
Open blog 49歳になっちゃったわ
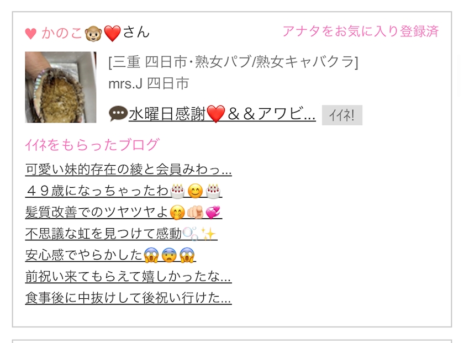pyautogui.click(x=124, y=191)
